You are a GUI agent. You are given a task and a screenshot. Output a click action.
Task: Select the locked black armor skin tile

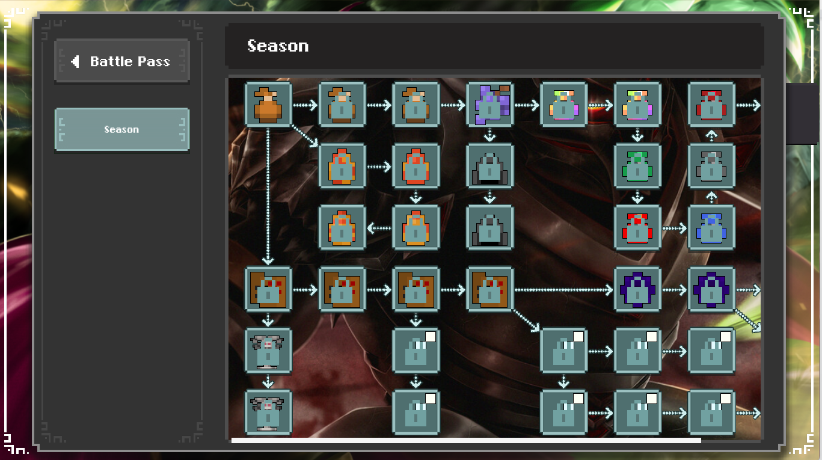(x=490, y=166)
